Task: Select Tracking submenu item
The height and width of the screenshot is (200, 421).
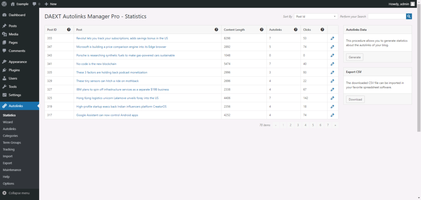Action: [x=9, y=150]
